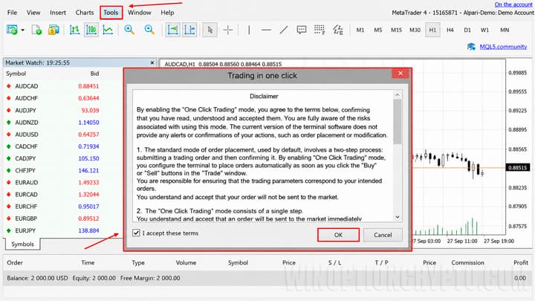Select the arrows objects tool icon

338,30
